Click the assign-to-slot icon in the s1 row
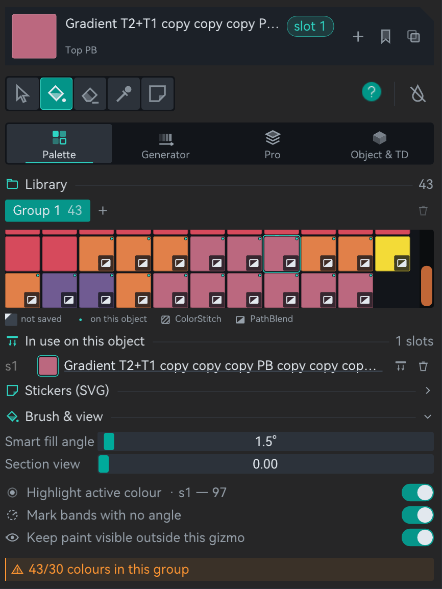 click(401, 366)
